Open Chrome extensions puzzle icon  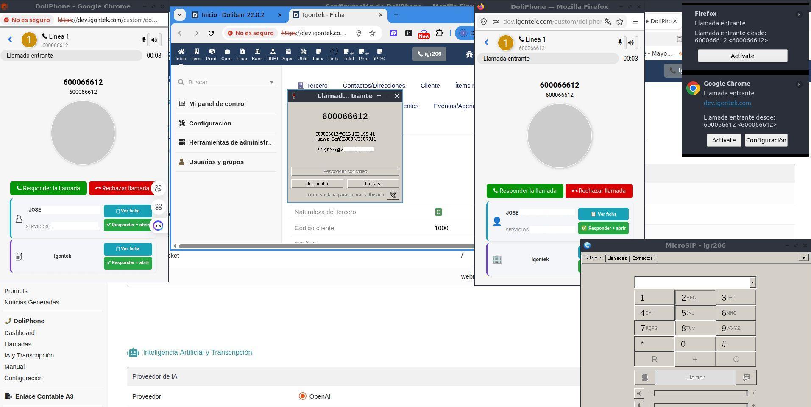tap(440, 33)
